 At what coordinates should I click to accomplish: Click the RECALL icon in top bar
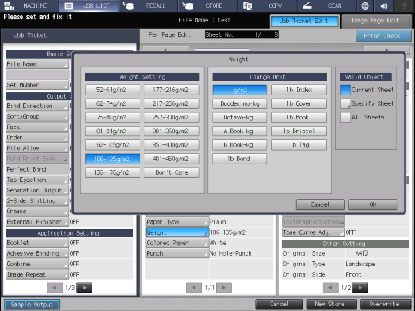(x=128, y=6)
